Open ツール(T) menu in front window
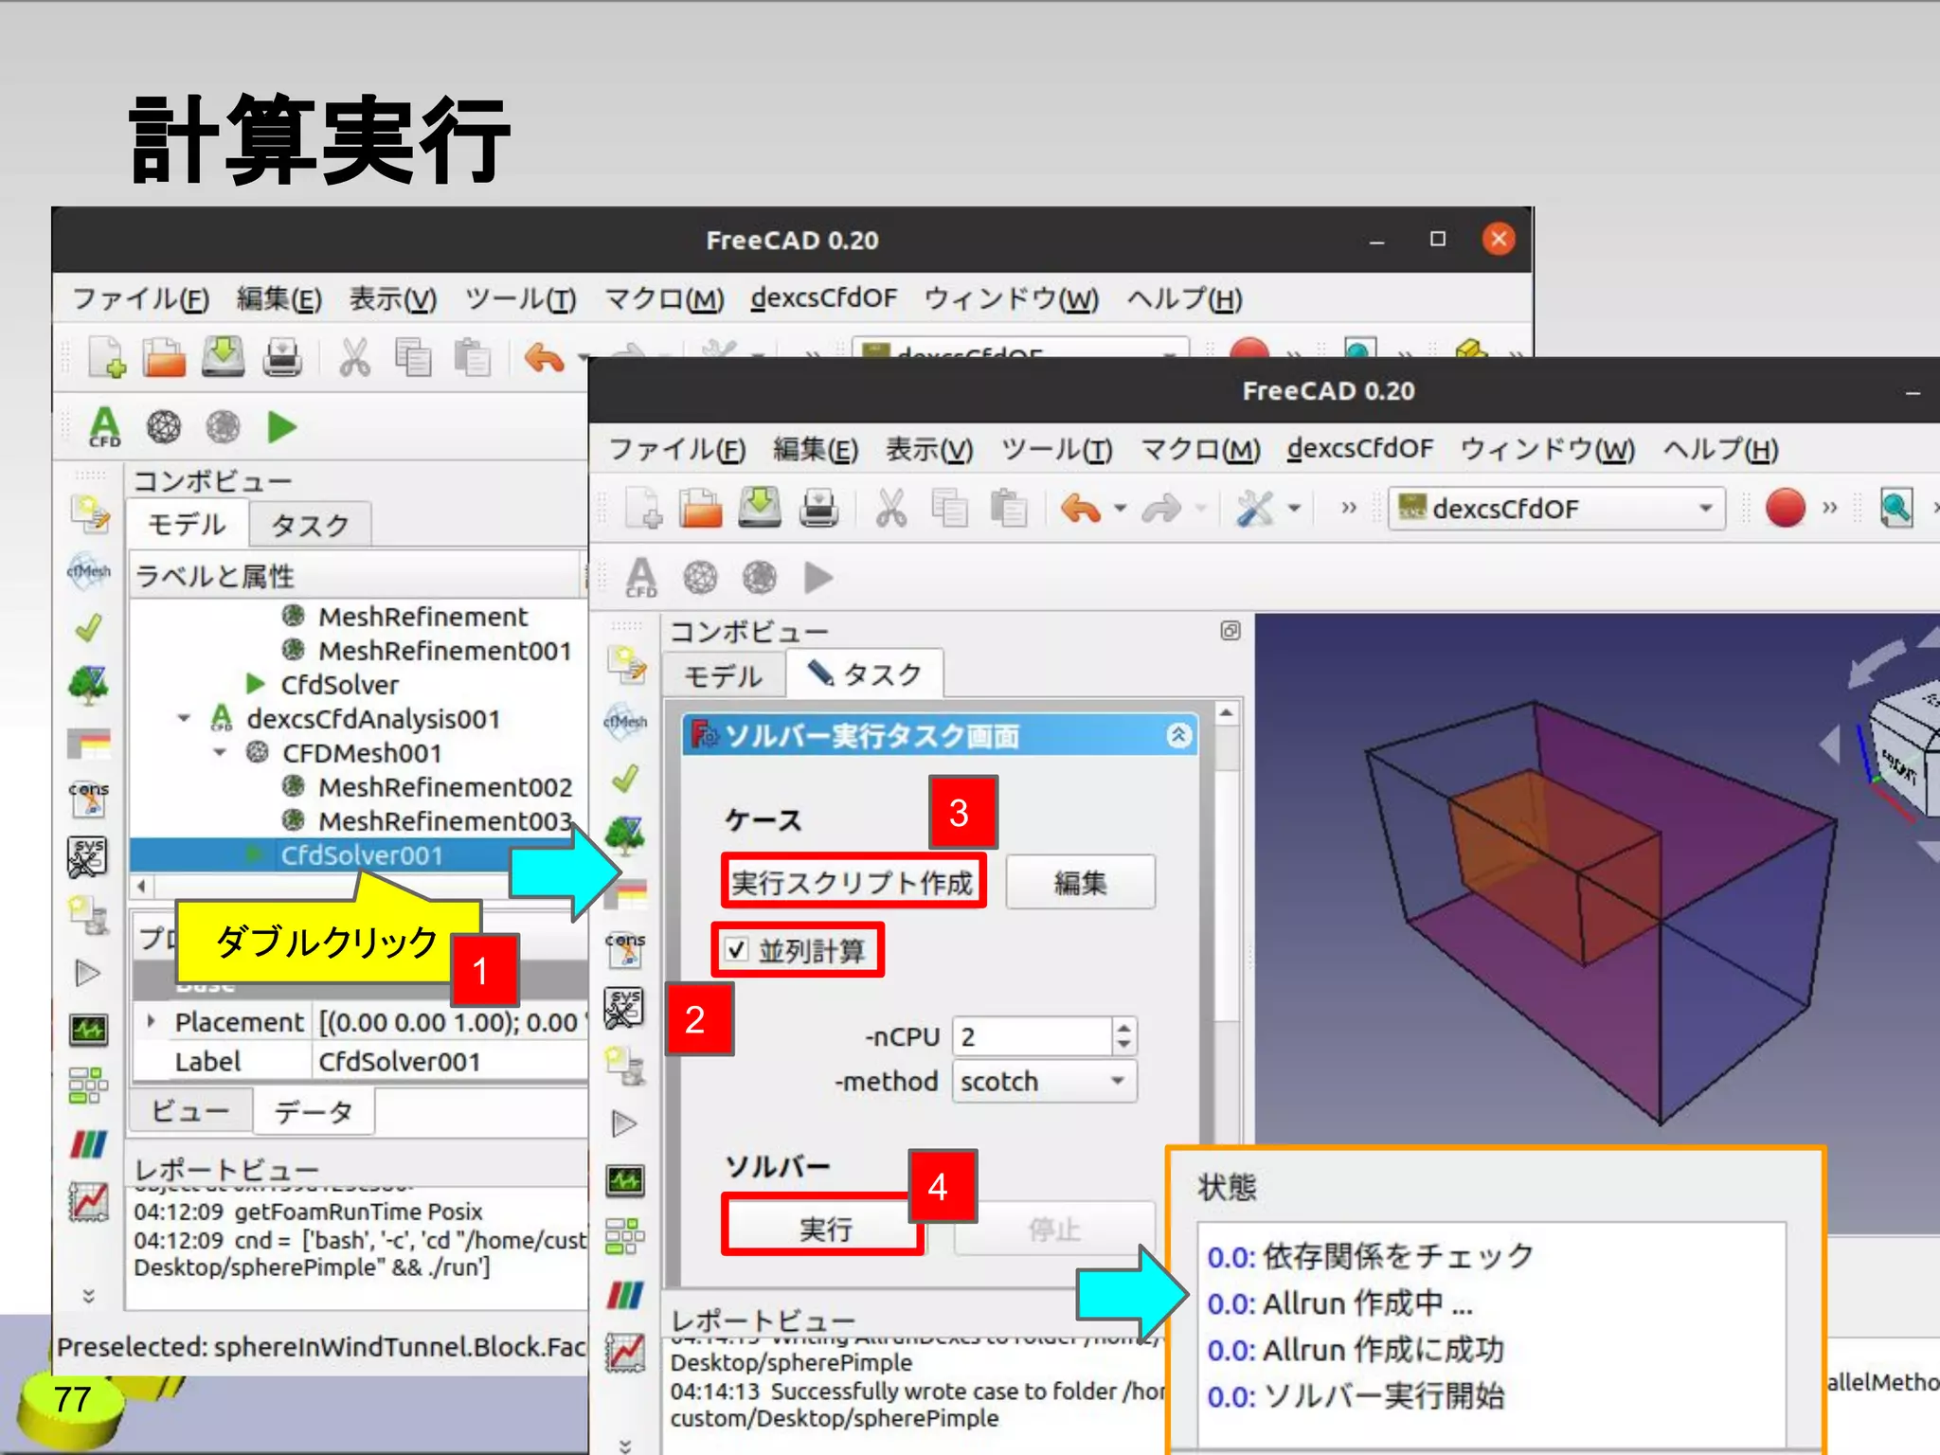This screenshot has height=1455, width=1940. pyautogui.click(x=1057, y=449)
